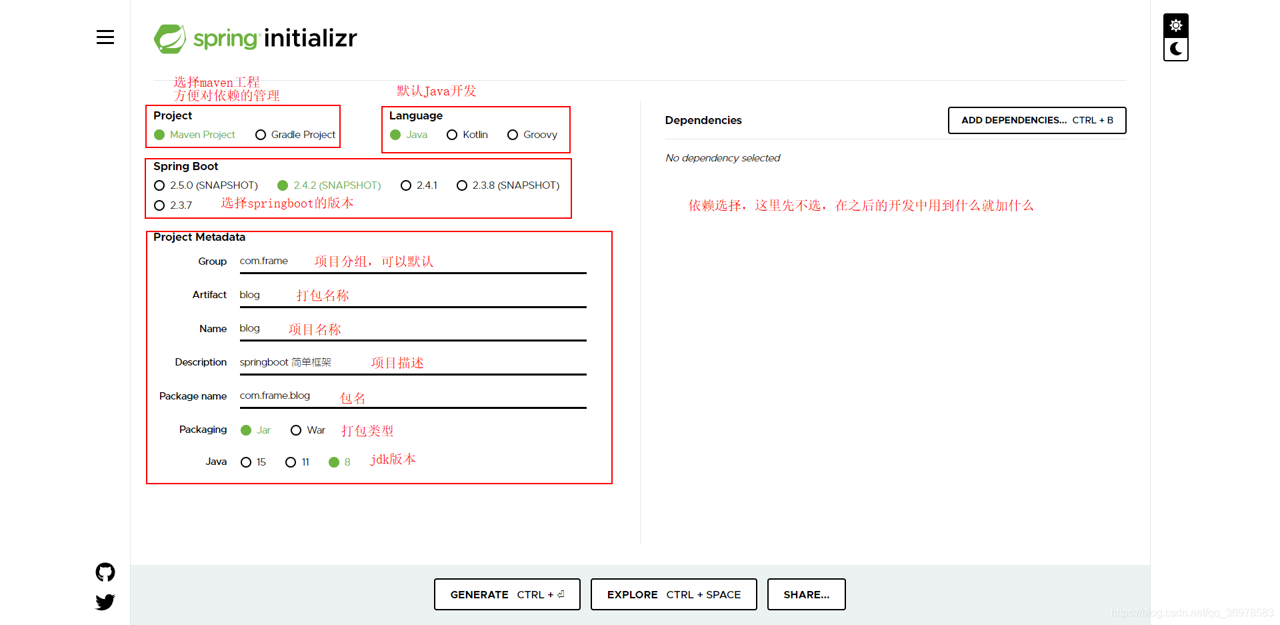
Task: Open the ADD DEPENDENCIES dialog
Action: (x=1036, y=120)
